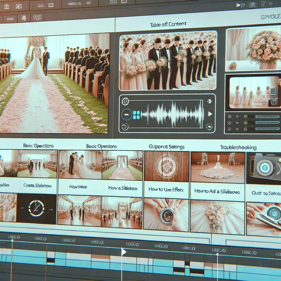281x281 pixels.
Task: Click the monitor rectangle icon in the top toolbar
Action: pos(51,5)
